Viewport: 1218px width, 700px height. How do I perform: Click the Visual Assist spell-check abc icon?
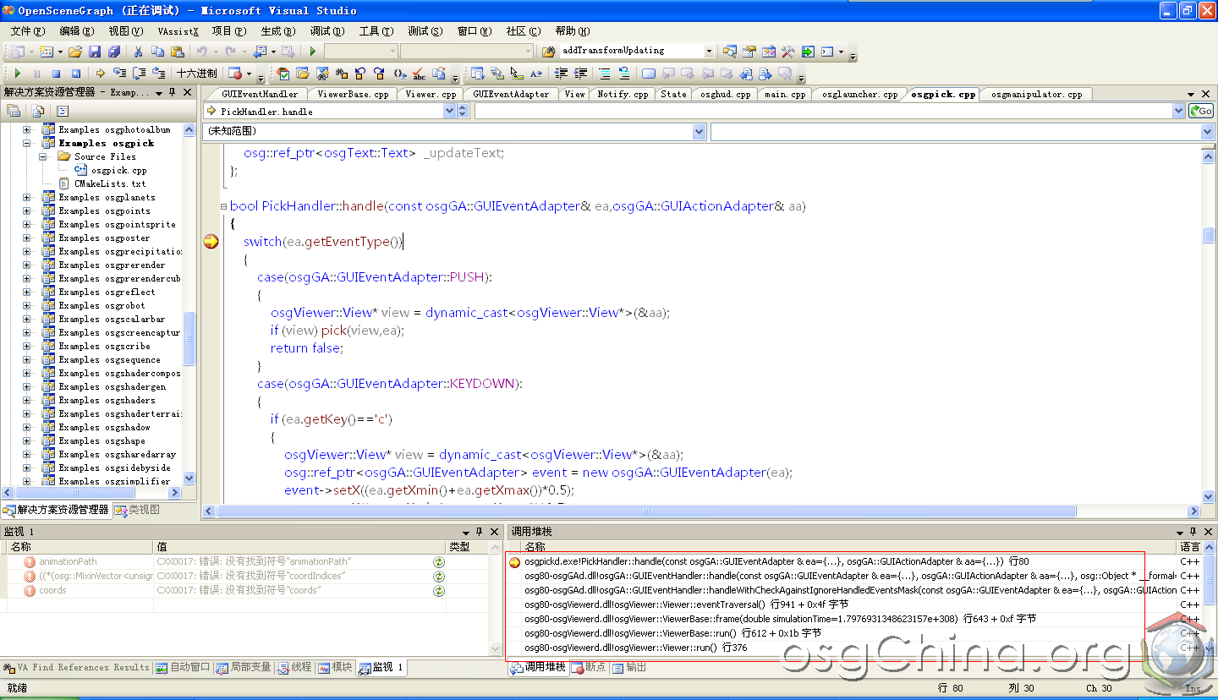point(419,74)
